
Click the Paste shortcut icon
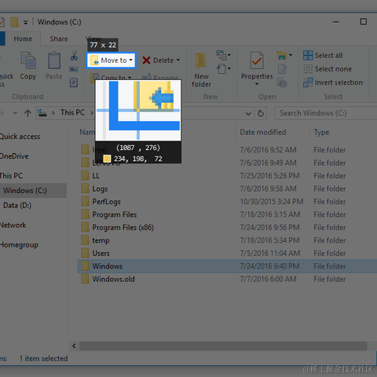[74, 82]
